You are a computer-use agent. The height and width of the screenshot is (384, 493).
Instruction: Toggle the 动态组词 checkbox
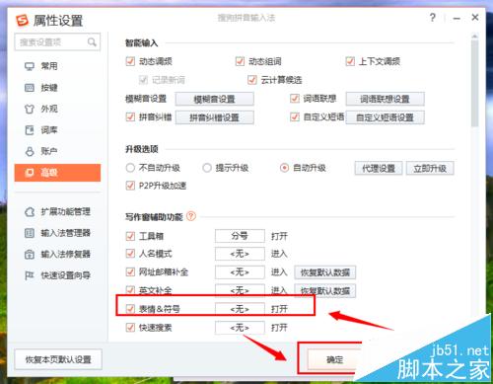click(240, 61)
